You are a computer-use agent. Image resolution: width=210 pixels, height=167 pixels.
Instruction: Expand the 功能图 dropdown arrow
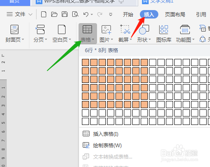pyautogui.click(x=193, y=40)
